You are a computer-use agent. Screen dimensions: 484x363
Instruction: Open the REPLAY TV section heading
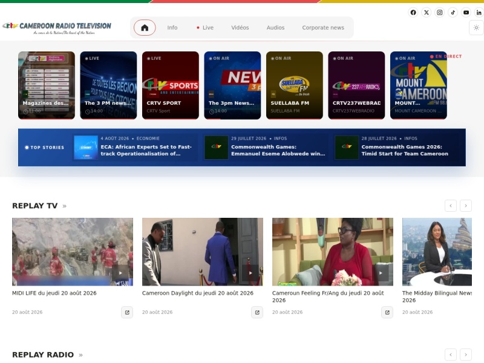point(35,206)
